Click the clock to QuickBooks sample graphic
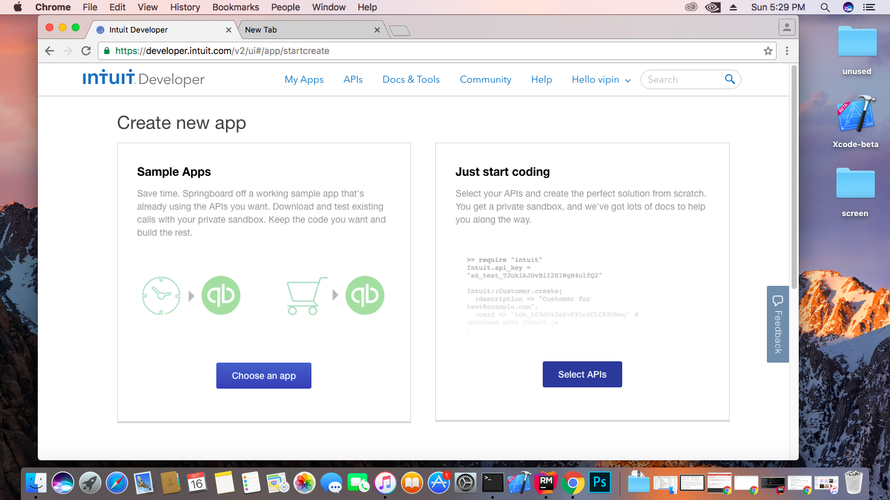Viewport: 890px width, 500px height. [191, 296]
